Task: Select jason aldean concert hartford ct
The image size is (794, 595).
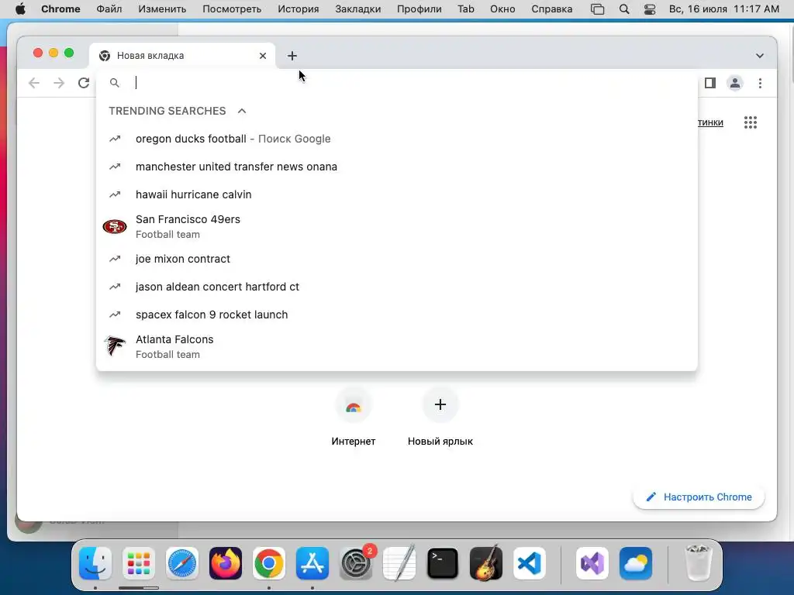Action: 396,287
